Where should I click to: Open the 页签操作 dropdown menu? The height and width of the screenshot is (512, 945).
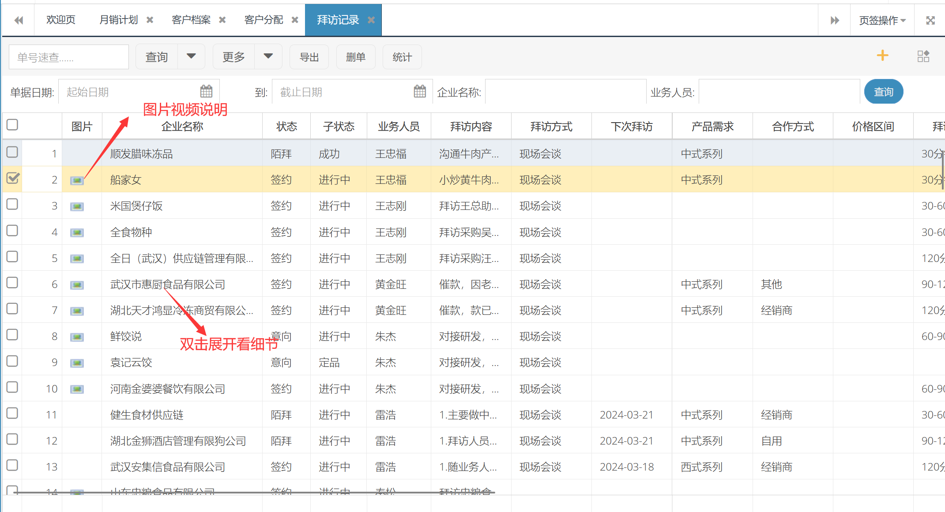click(882, 20)
